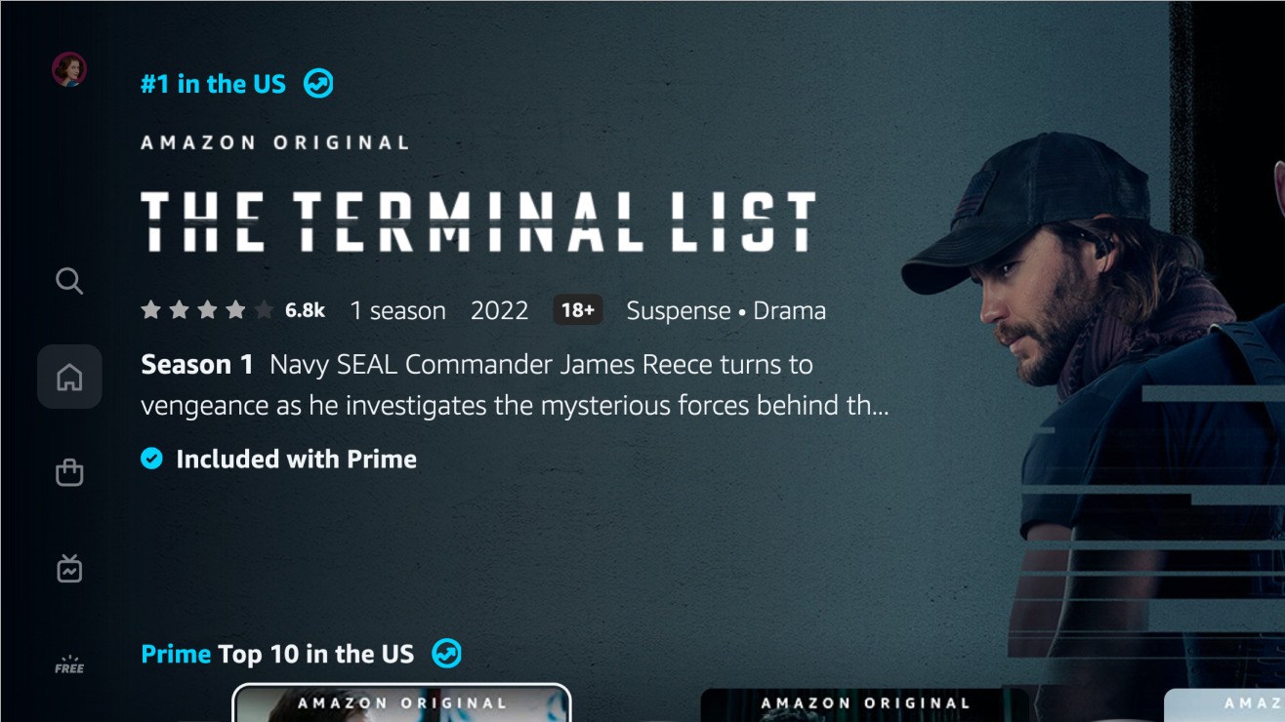1285x722 pixels.
Task: Open the Store shopping bag icon
Action: [x=69, y=473]
